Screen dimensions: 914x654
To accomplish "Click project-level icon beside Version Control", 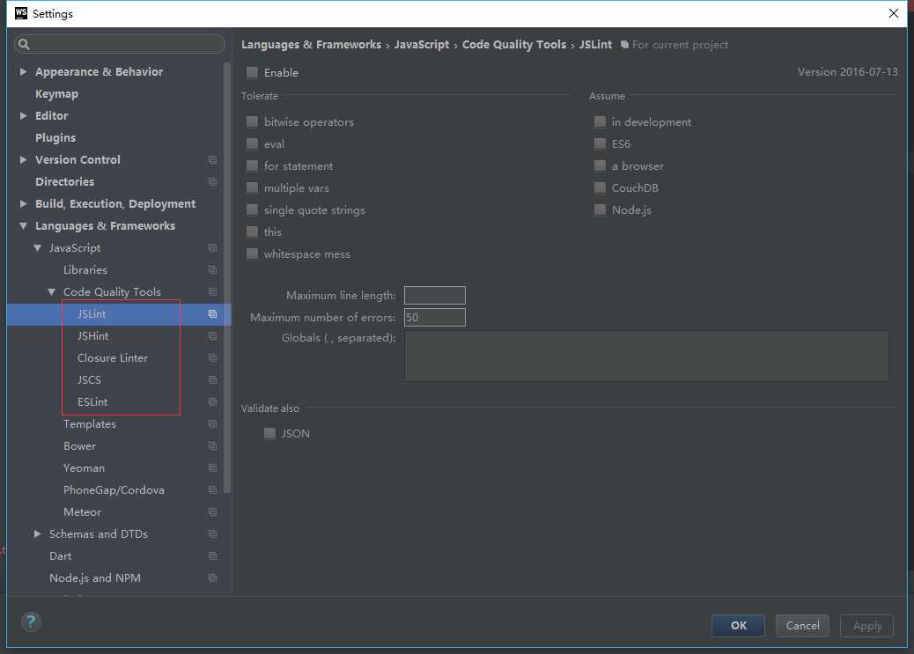I will (213, 159).
